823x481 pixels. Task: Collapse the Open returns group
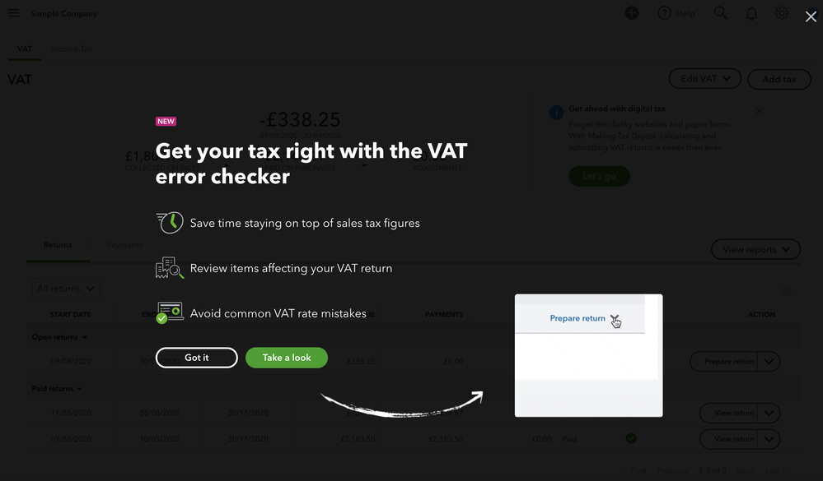tap(59, 337)
